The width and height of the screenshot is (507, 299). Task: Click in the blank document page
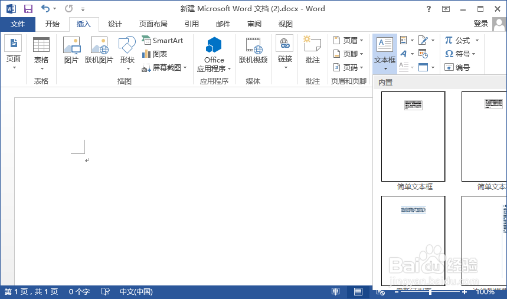(194, 191)
